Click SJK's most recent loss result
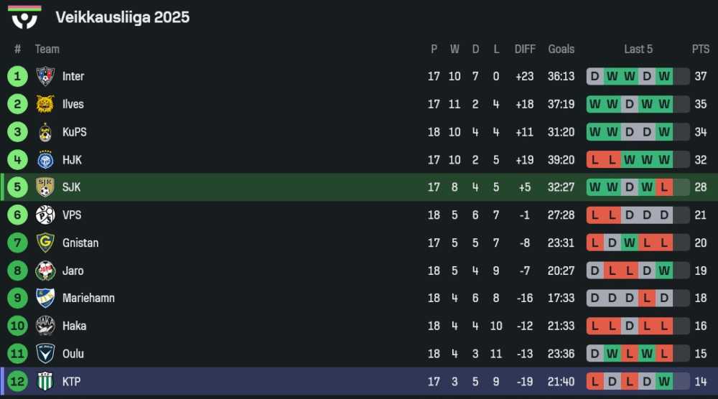 pyautogui.click(x=664, y=187)
